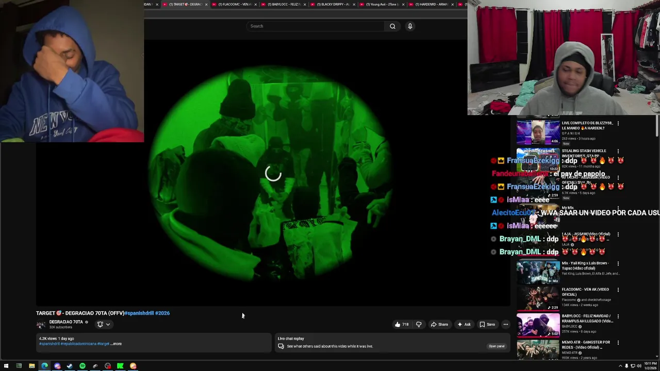Click the MEMO ATR - GANGSTER POR REDES title

point(586,345)
